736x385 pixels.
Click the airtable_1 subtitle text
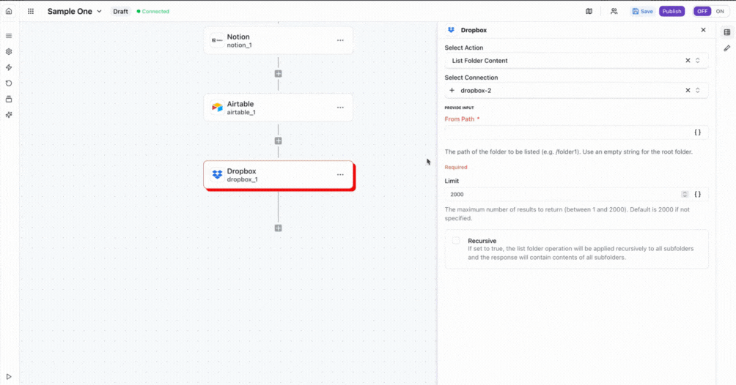tap(241, 112)
